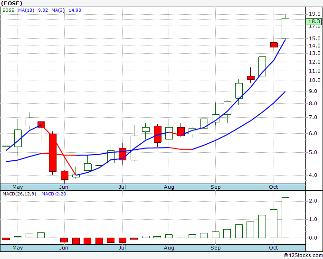Click the red candle near 10.0 in late September
This screenshot has width=323, height=259.
pyautogui.click(x=251, y=77)
